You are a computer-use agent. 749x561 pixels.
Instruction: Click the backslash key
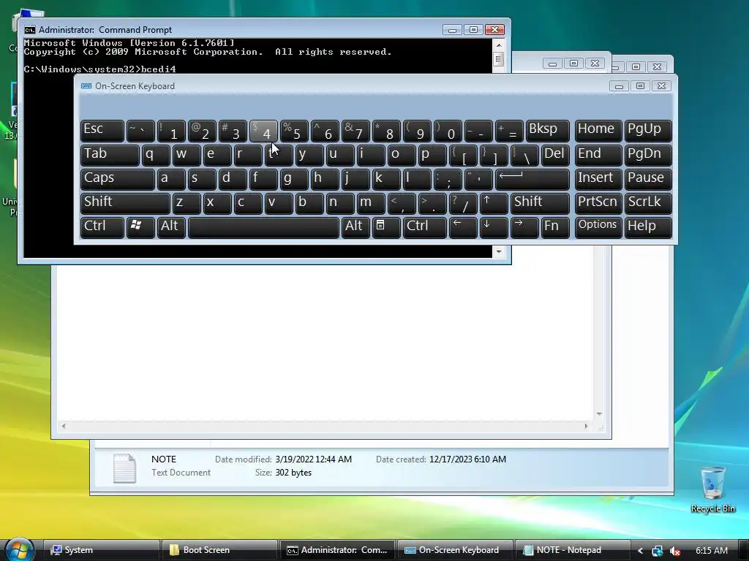[x=524, y=155]
